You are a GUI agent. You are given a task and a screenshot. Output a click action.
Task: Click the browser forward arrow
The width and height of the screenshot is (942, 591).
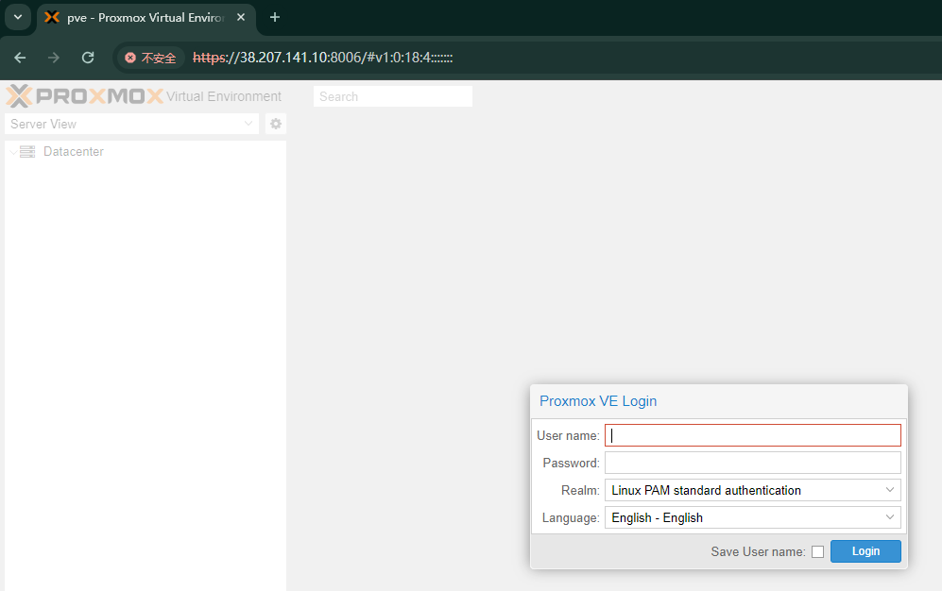54,58
